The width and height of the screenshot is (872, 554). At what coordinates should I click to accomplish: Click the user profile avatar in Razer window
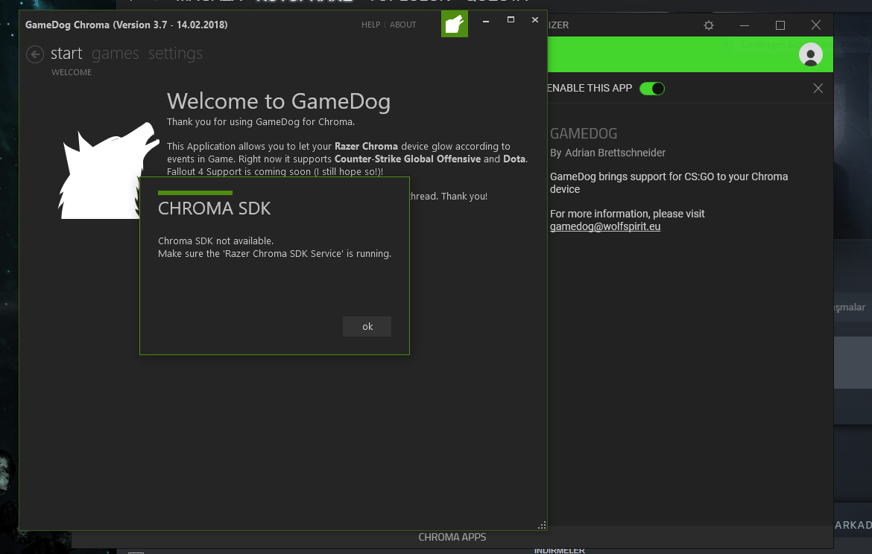(810, 54)
